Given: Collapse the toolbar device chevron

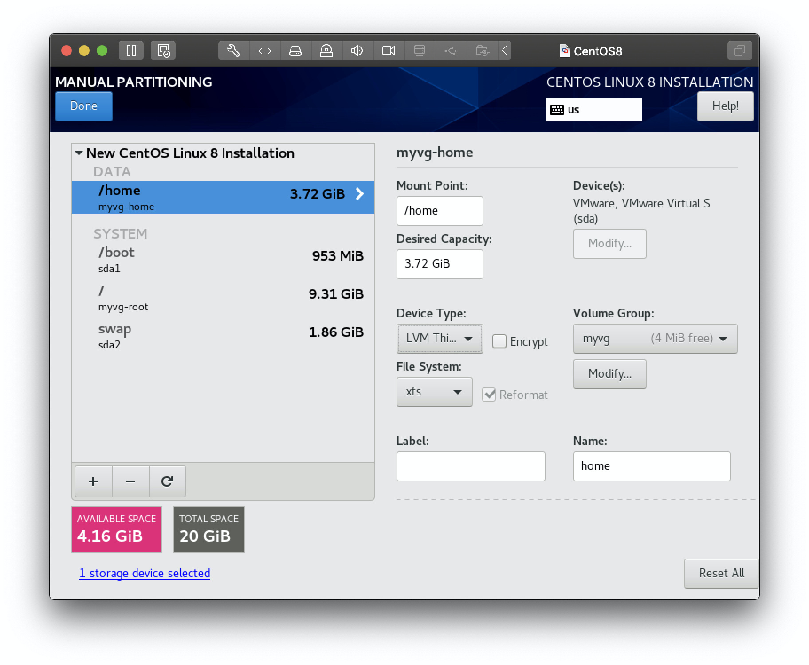Looking at the screenshot, I should click(504, 51).
